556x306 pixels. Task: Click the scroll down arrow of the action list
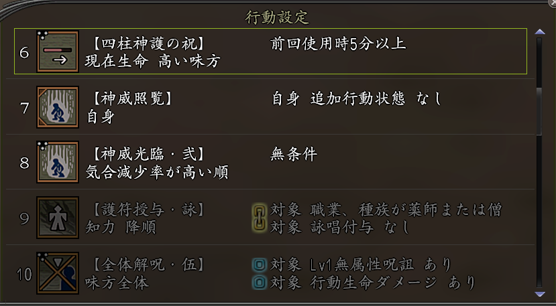click(x=540, y=293)
